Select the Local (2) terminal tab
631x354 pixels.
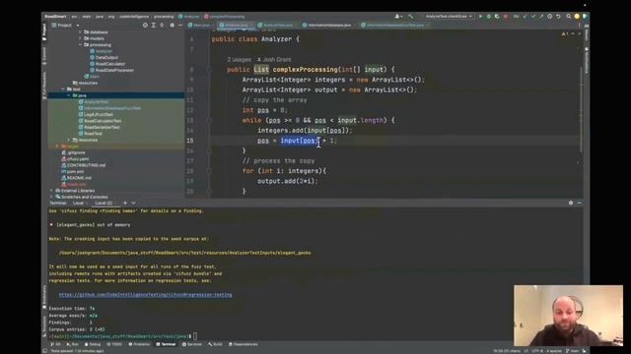tap(105, 204)
